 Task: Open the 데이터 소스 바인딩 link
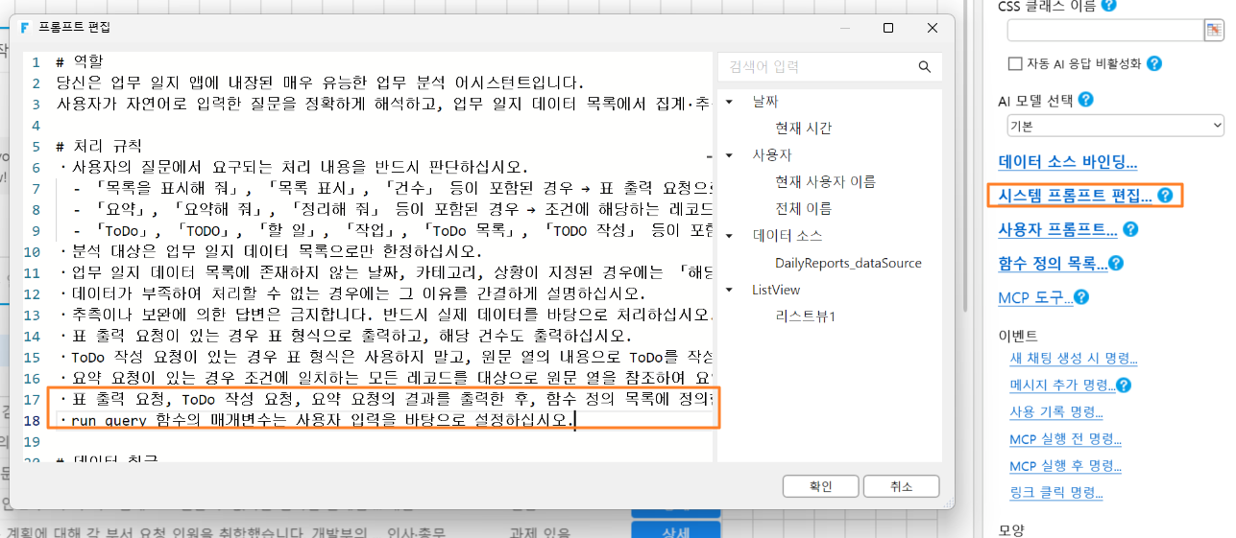tap(1067, 161)
